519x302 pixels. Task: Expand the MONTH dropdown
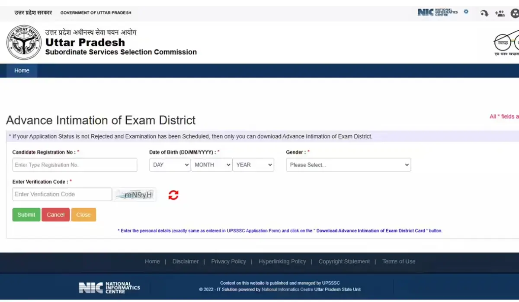point(211,165)
